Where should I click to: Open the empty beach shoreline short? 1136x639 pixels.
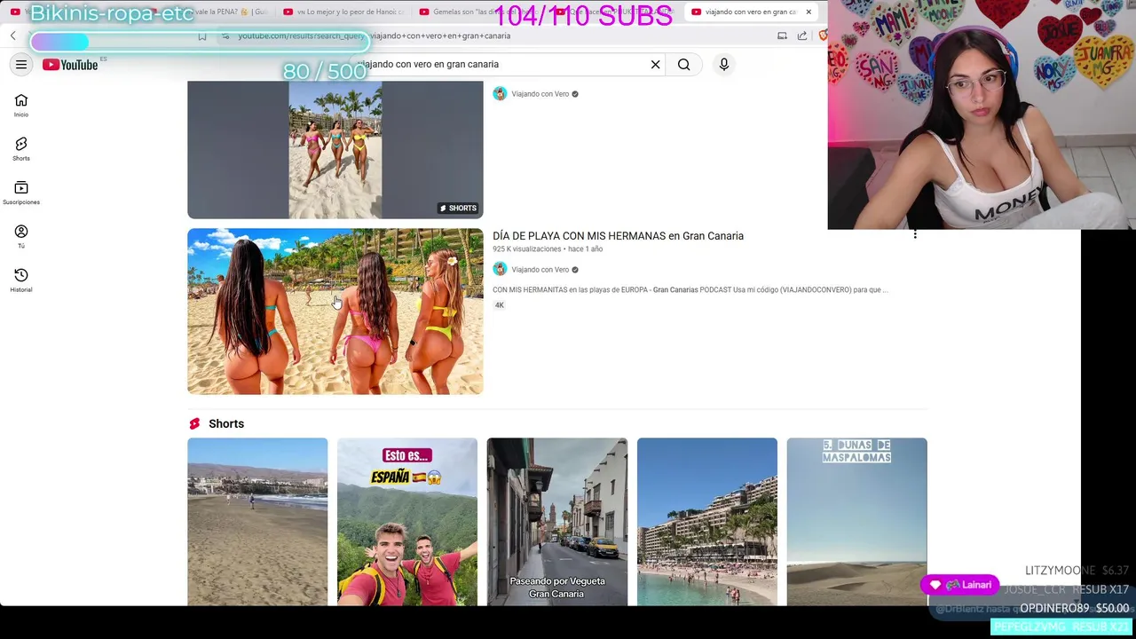click(x=257, y=522)
